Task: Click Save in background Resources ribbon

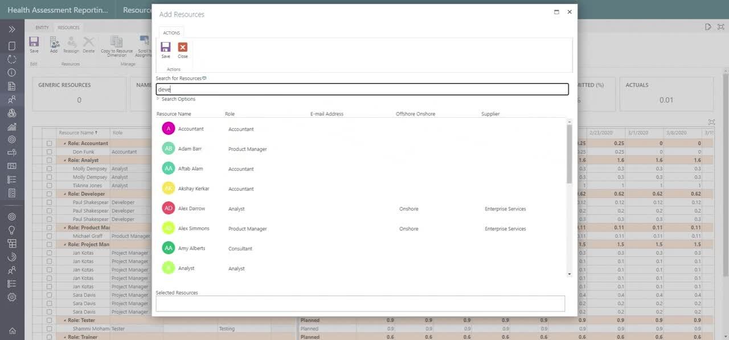Action: click(x=34, y=45)
